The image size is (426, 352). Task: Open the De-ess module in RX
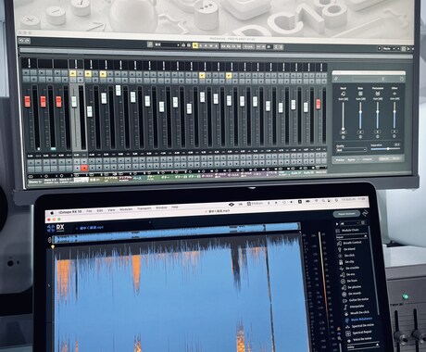348,274
